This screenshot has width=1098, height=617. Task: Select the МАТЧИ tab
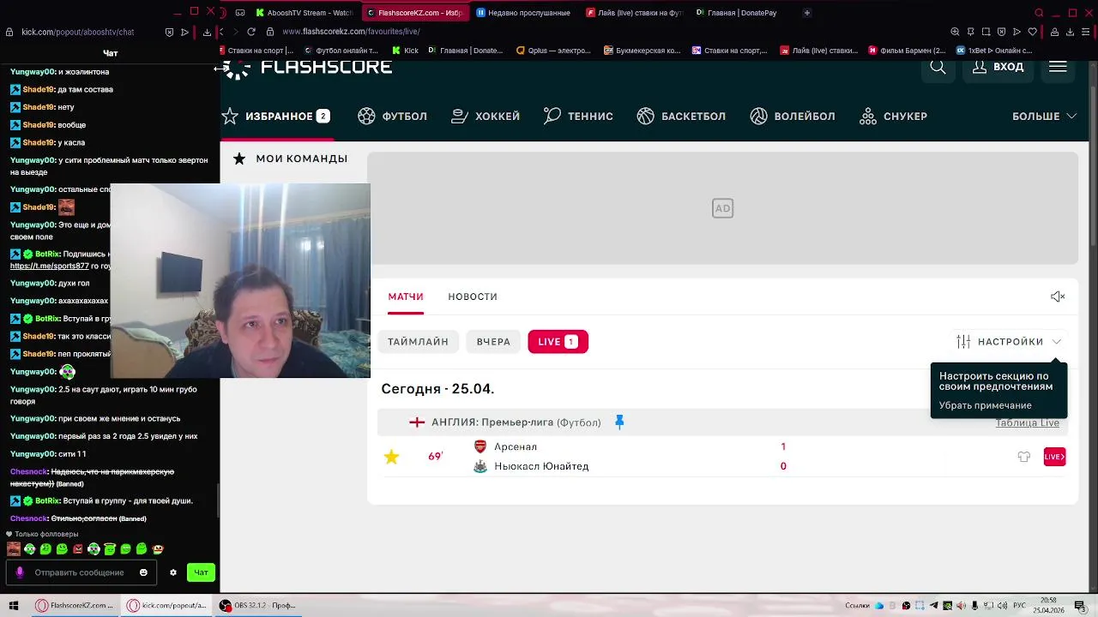(x=406, y=297)
